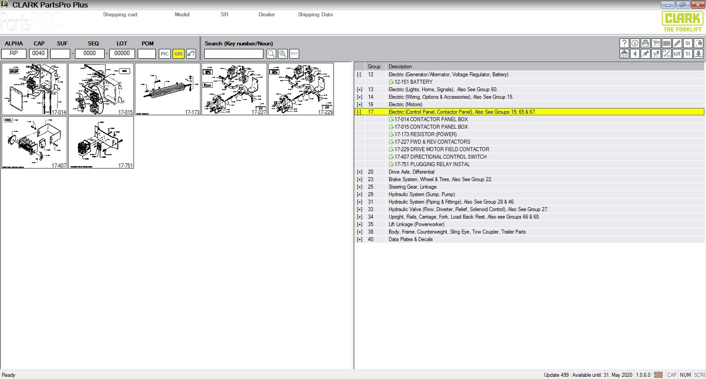Click the SI toolbar button

(688, 43)
